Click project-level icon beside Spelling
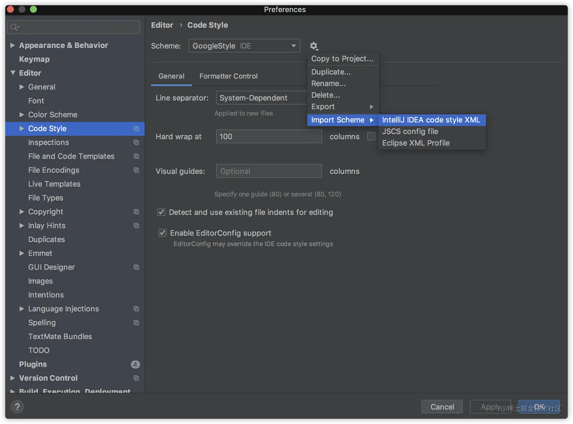Viewport: 573px width, 424px height. pyautogui.click(x=136, y=323)
